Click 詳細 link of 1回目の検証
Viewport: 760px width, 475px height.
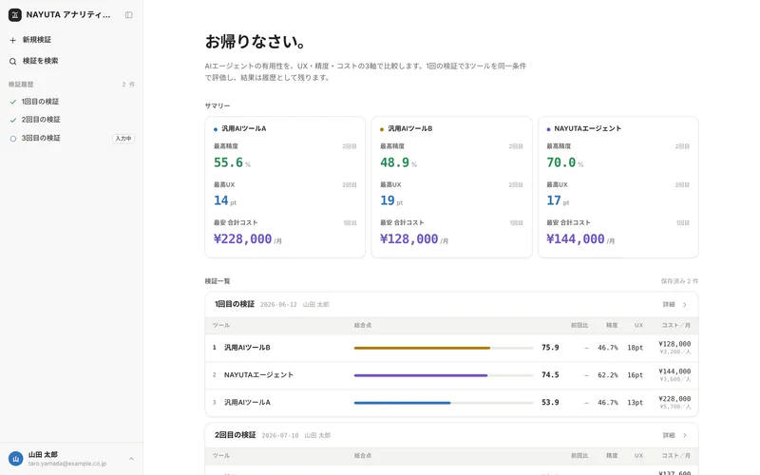point(669,304)
